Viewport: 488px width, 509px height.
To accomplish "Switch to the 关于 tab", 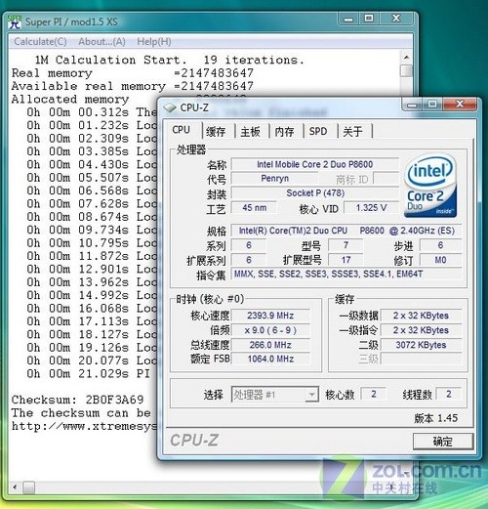I will tap(352, 131).
